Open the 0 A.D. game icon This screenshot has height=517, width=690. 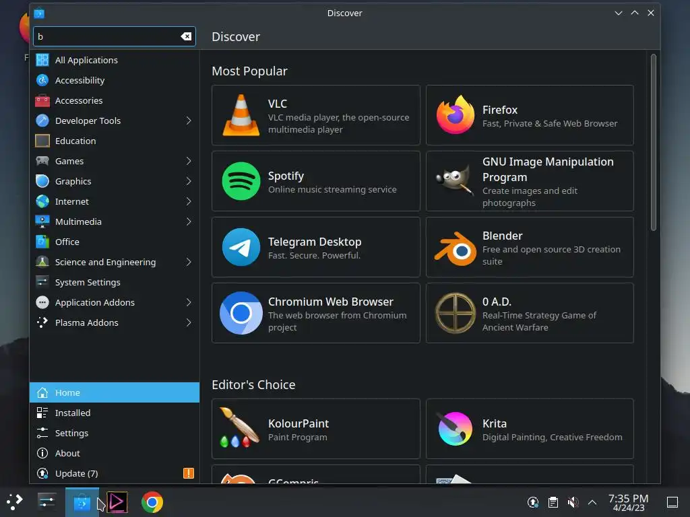(455, 313)
